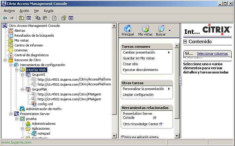Click the refresh icon in the toolbar
The width and height of the screenshot is (235, 146).
(54, 18)
